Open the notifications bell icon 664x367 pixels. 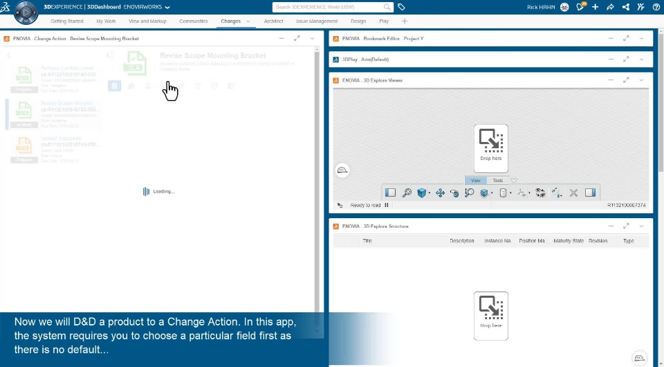(x=580, y=7)
